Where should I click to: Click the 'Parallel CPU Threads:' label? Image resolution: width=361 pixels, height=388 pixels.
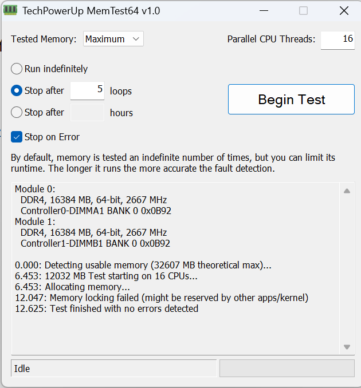point(271,39)
